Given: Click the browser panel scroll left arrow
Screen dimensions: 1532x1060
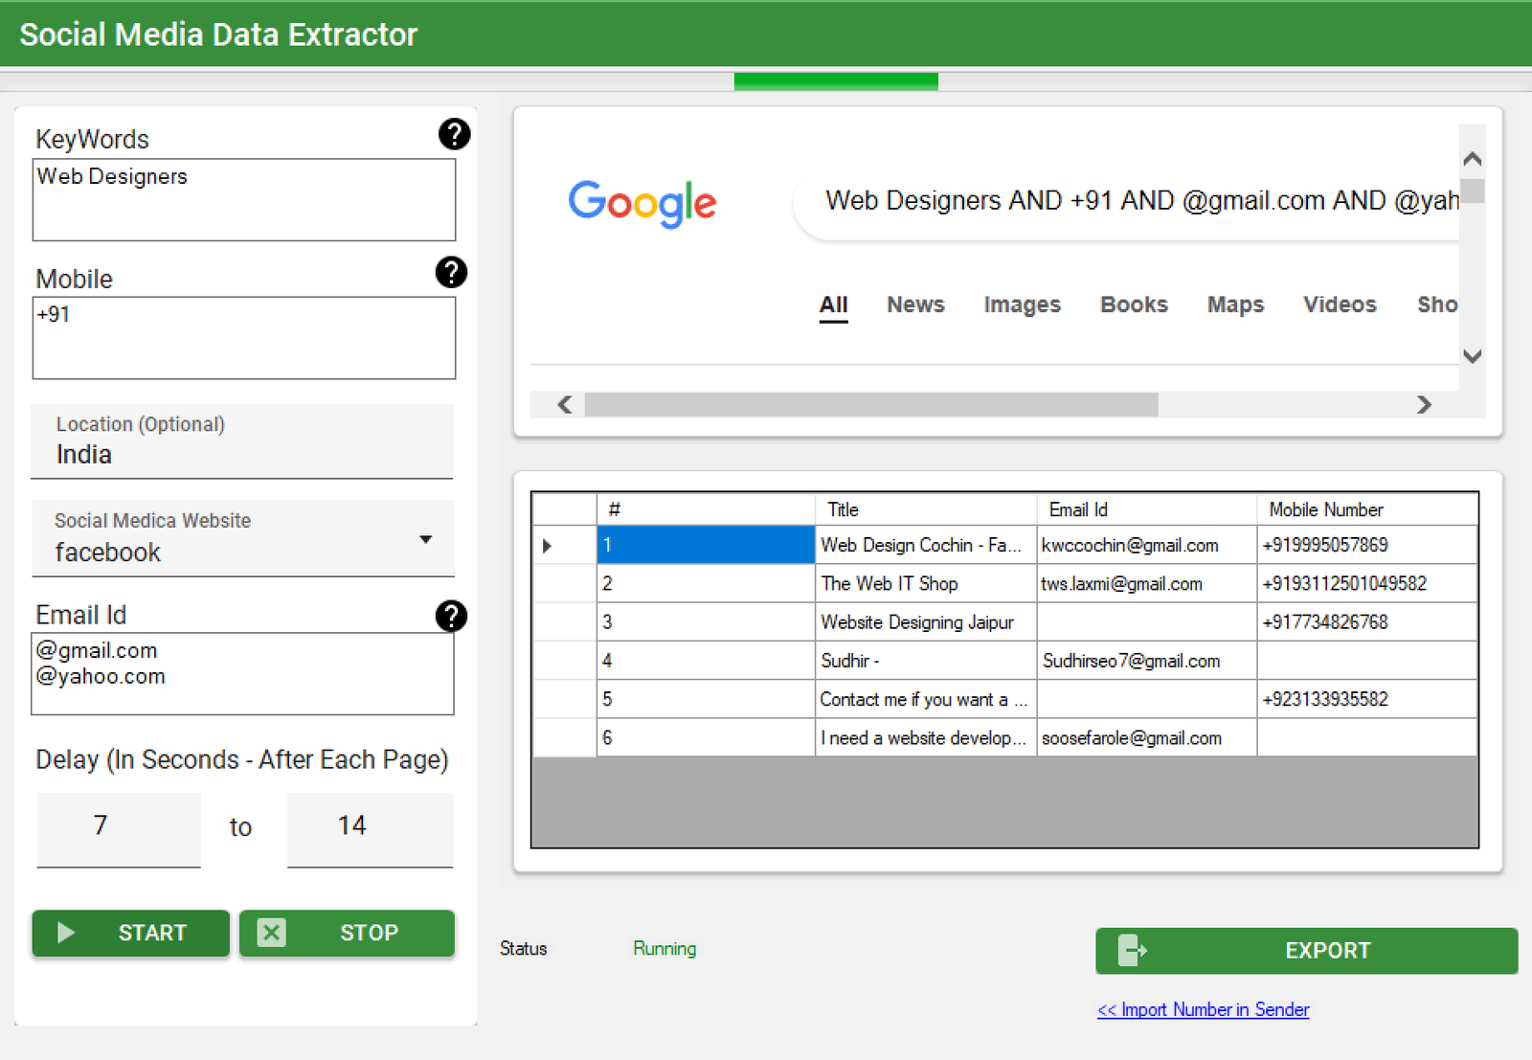Looking at the screenshot, I should [x=565, y=405].
